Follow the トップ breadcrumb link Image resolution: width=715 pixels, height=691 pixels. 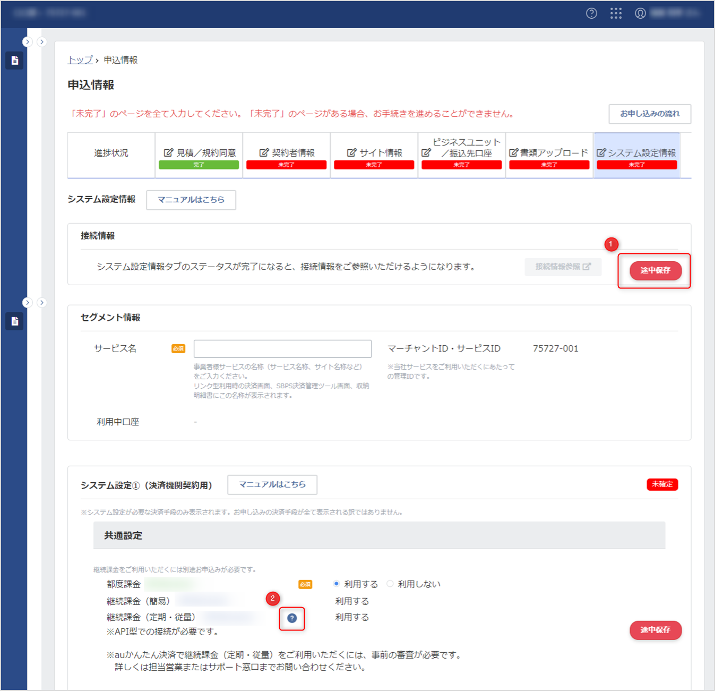coord(80,60)
